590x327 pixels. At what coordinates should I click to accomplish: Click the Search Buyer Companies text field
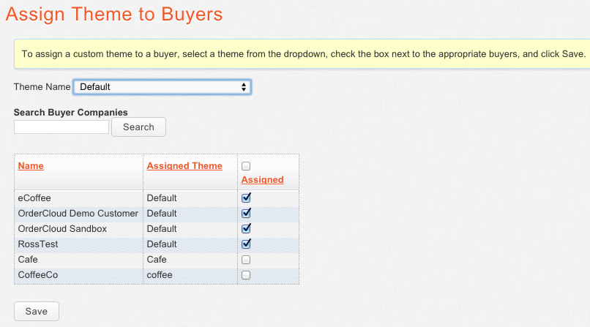[61, 127]
